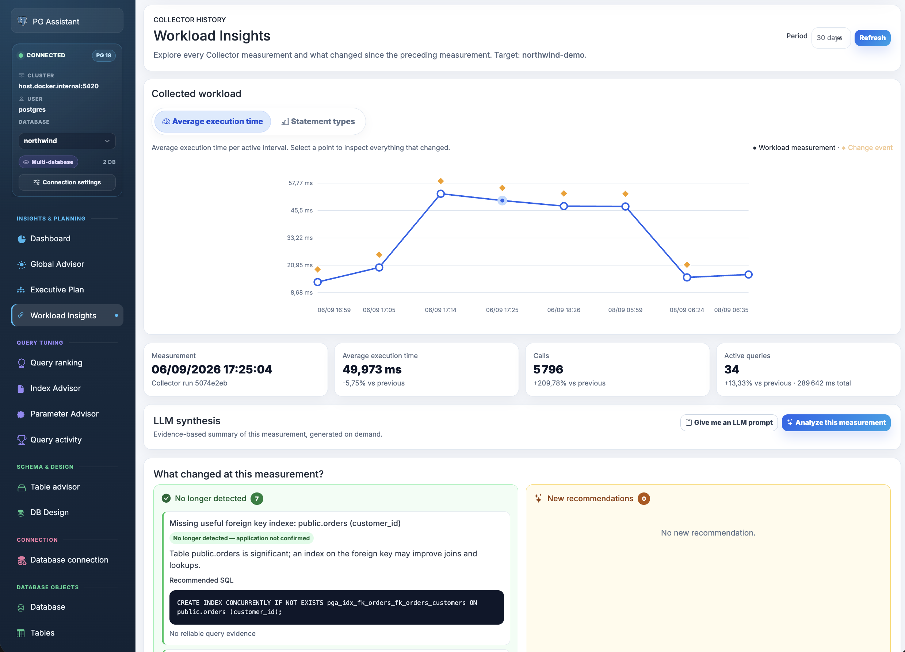Click the sparkle icon on Analyze button
The height and width of the screenshot is (652, 905).
point(789,422)
